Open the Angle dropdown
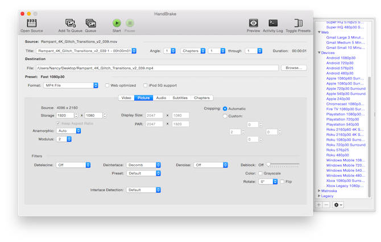The image size is (381, 242). (169, 51)
